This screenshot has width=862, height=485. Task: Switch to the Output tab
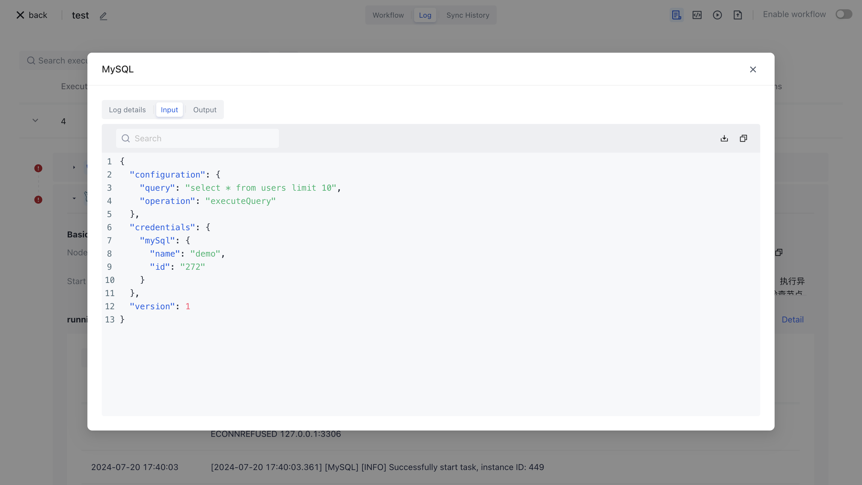(x=204, y=110)
